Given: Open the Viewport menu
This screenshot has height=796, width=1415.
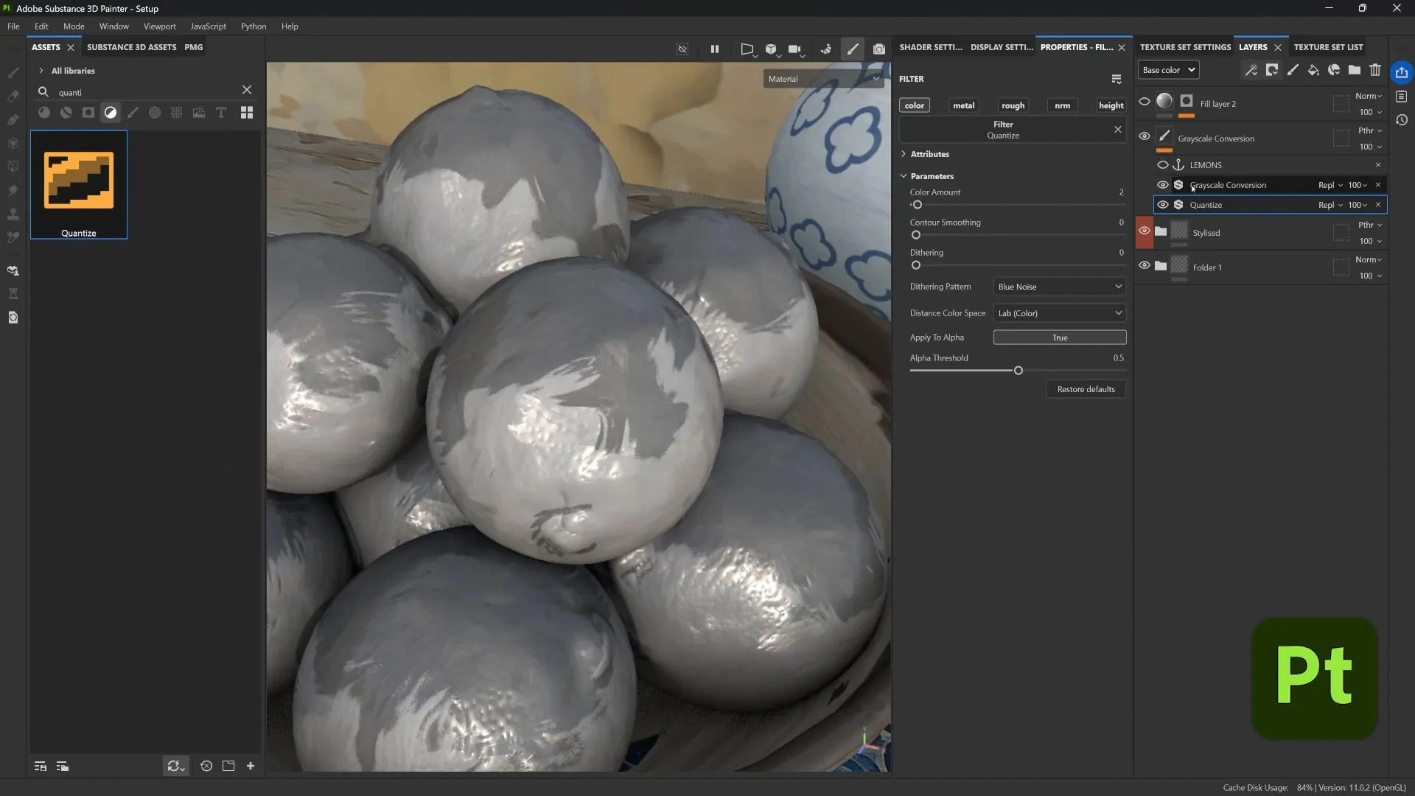Looking at the screenshot, I should pyautogui.click(x=159, y=26).
